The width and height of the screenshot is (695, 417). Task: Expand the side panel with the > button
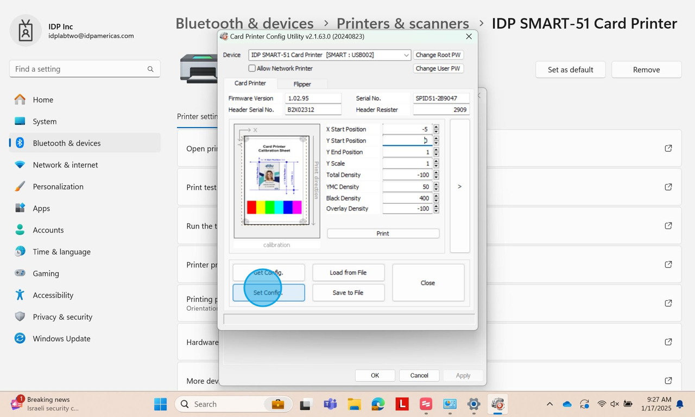(x=460, y=186)
